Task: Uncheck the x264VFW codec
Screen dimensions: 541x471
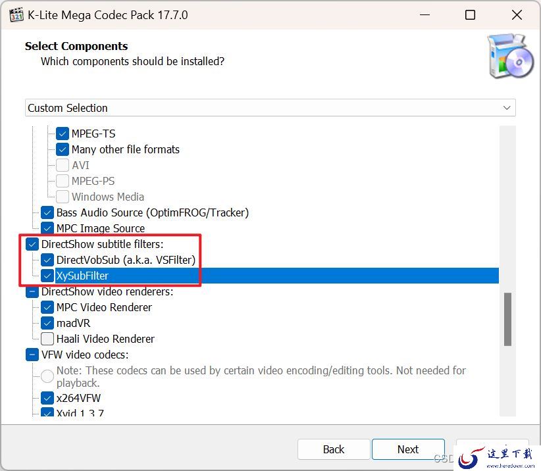Action: click(47, 398)
